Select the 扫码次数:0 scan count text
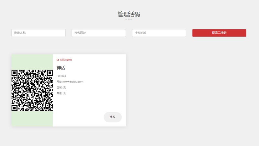This screenshot has width=259, height=146. (x=66, y=60)
